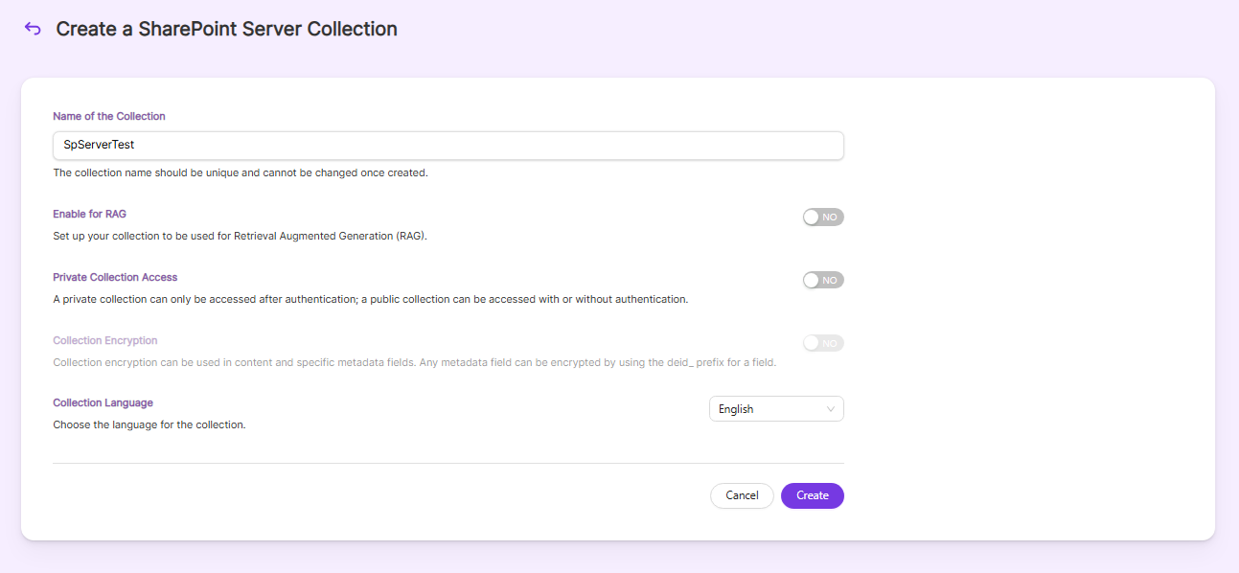Expand language list via the chevron arrow
This screenshot has width=1239, height=573.
click(x=831, y=409)
